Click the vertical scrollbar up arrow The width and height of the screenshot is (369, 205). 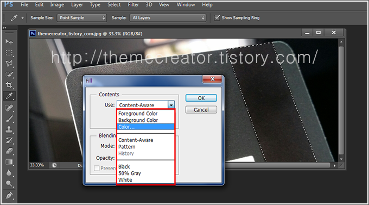click(x=341, y=42)
